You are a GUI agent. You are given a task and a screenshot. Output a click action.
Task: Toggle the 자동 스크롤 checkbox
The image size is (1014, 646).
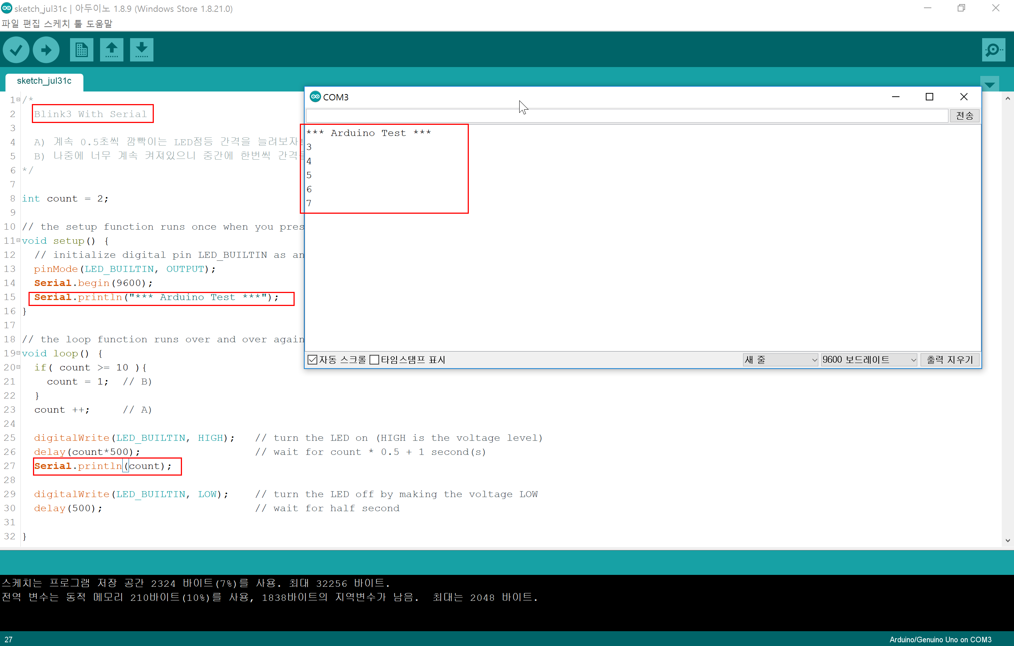pyautogui.click(x=312, y=360)
